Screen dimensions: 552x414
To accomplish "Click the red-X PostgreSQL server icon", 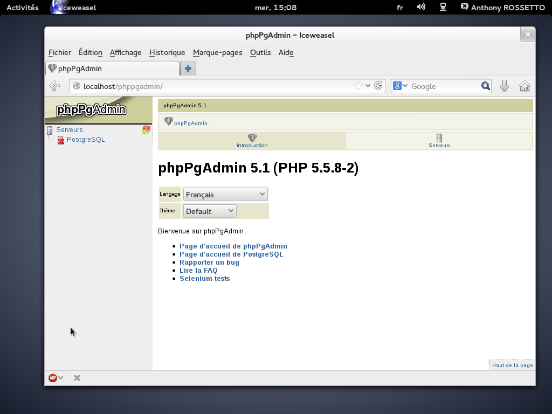I will coord(61,140).
